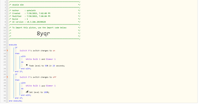Open condition Switch 9 changes to on
Image resolution: width=199 pixels, height=104 pixels.
pos(37,50)
